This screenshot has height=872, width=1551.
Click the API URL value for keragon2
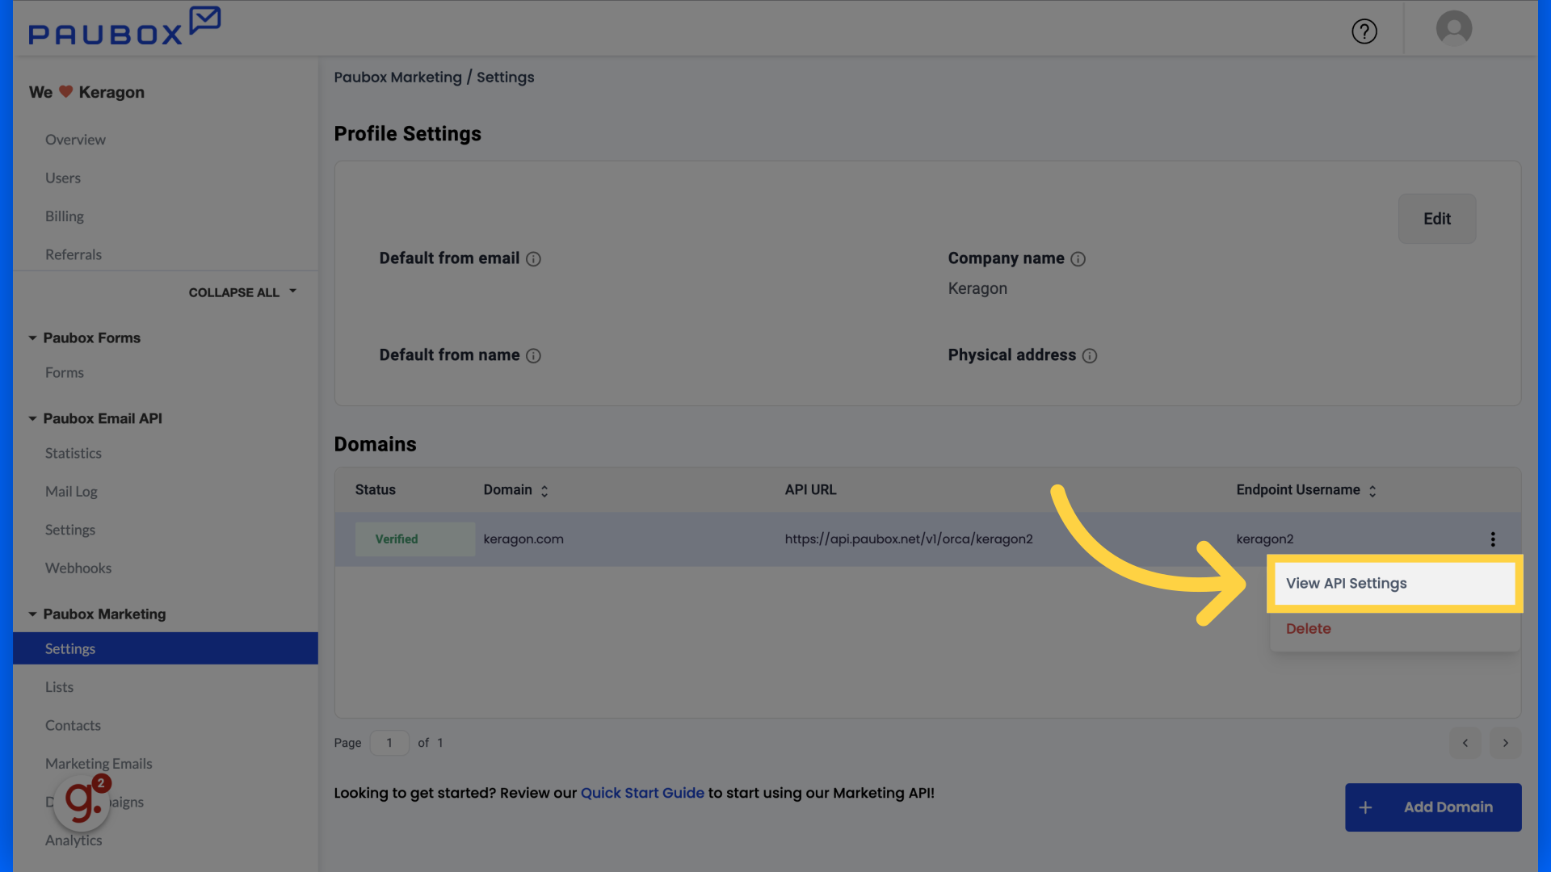click(x=909, y=539)
